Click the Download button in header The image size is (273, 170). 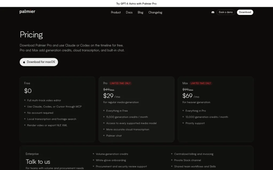[245, 12]
